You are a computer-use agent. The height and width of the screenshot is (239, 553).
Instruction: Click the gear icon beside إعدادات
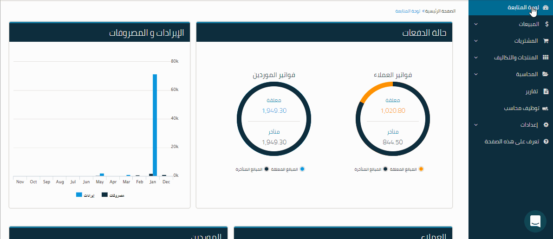(546, 125)
